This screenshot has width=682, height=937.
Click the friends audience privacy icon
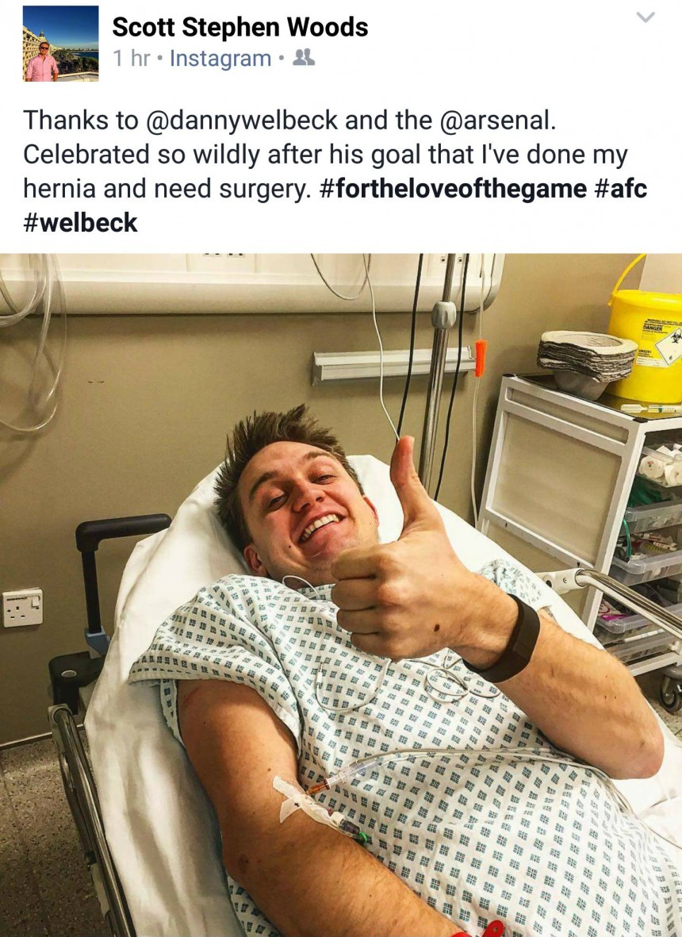(x=305, y=57)
